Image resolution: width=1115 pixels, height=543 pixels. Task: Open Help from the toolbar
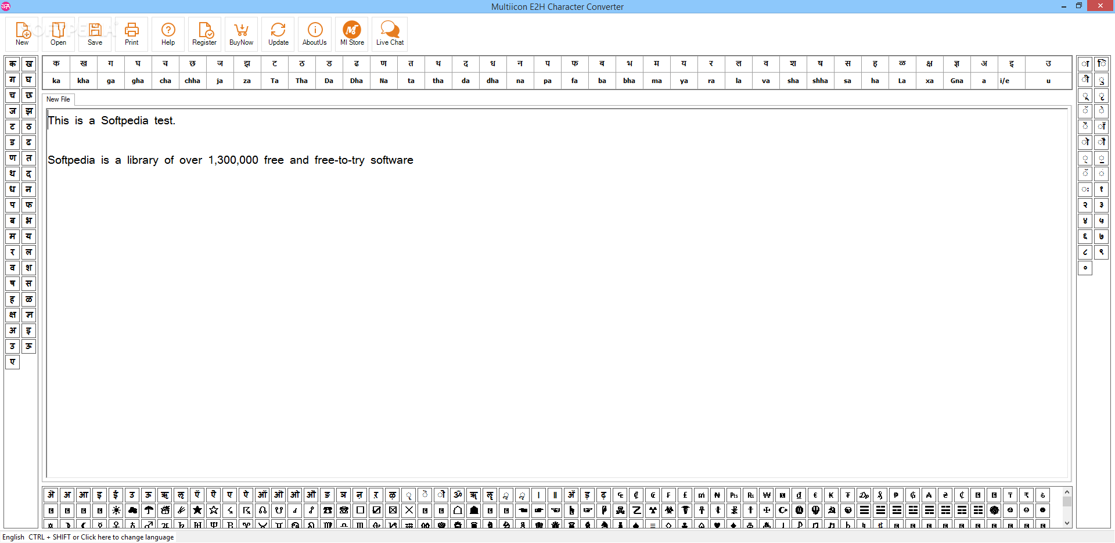[168, 34]
